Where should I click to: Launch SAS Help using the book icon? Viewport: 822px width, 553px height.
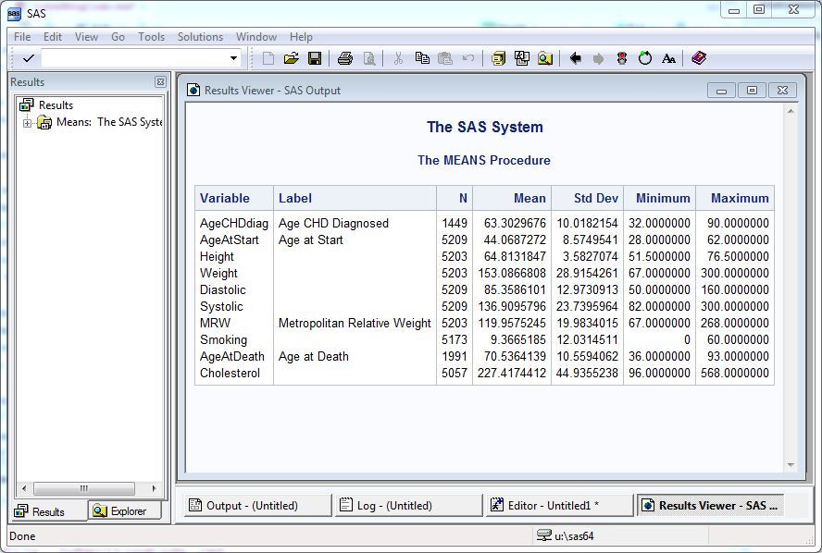pyautogui.click(x=697, y=57)
